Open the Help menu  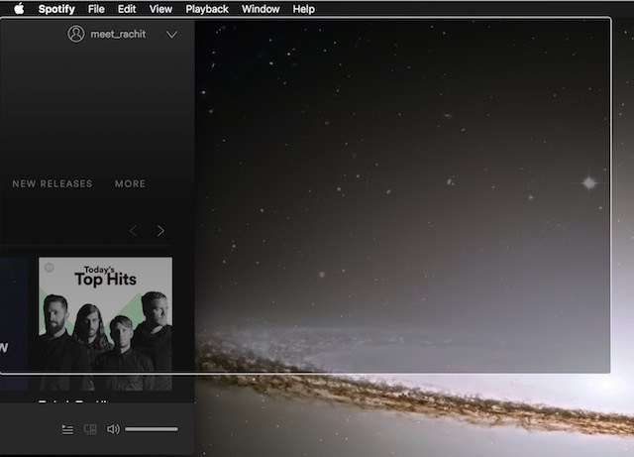pyautogui.click(x=304, y=9)
